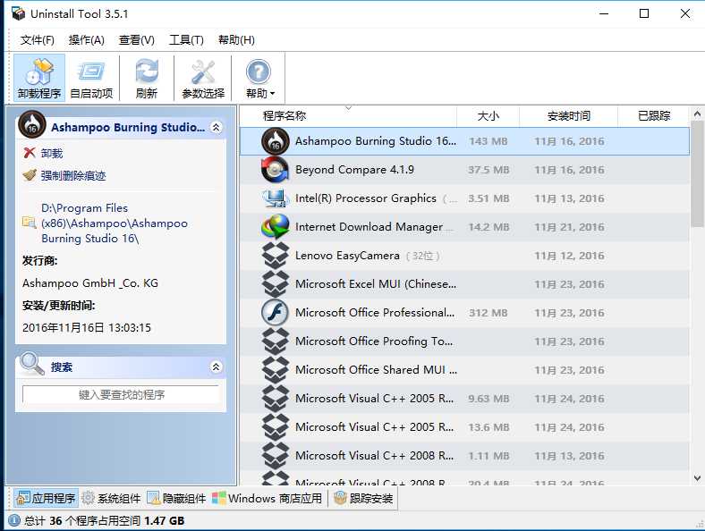Click broom icon beside 强制删除痕迹

coord(30,174)
